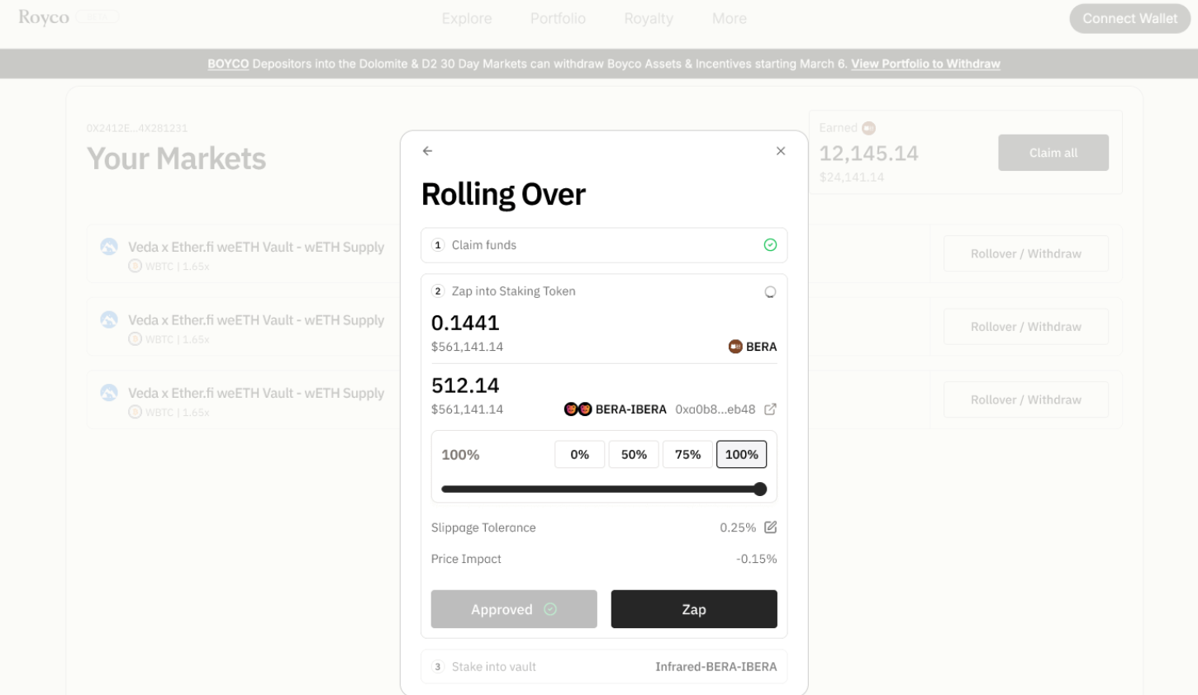Click the Approved button
This screenshot has width=1198, height=695.
point(514,609)
